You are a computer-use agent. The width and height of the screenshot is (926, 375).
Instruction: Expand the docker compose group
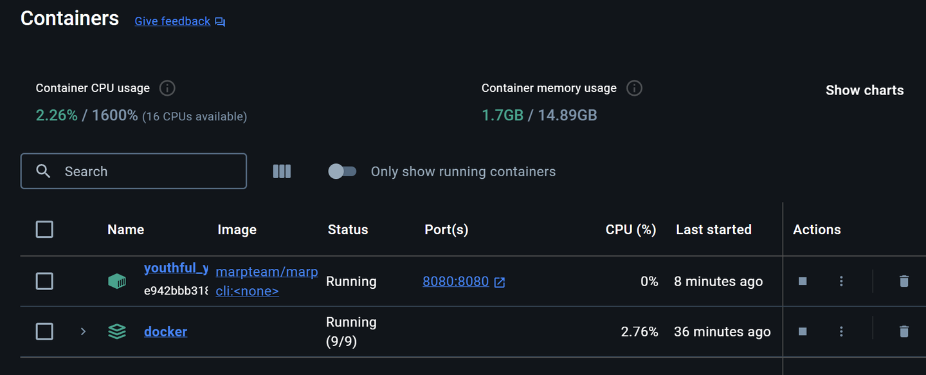tap(83, 331)
